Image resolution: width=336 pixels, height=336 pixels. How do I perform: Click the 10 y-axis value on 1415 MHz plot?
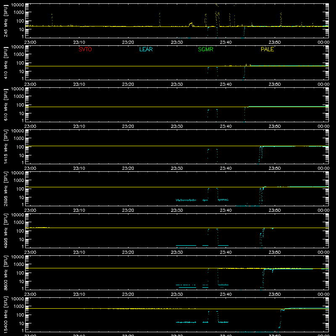click(21, 155)
